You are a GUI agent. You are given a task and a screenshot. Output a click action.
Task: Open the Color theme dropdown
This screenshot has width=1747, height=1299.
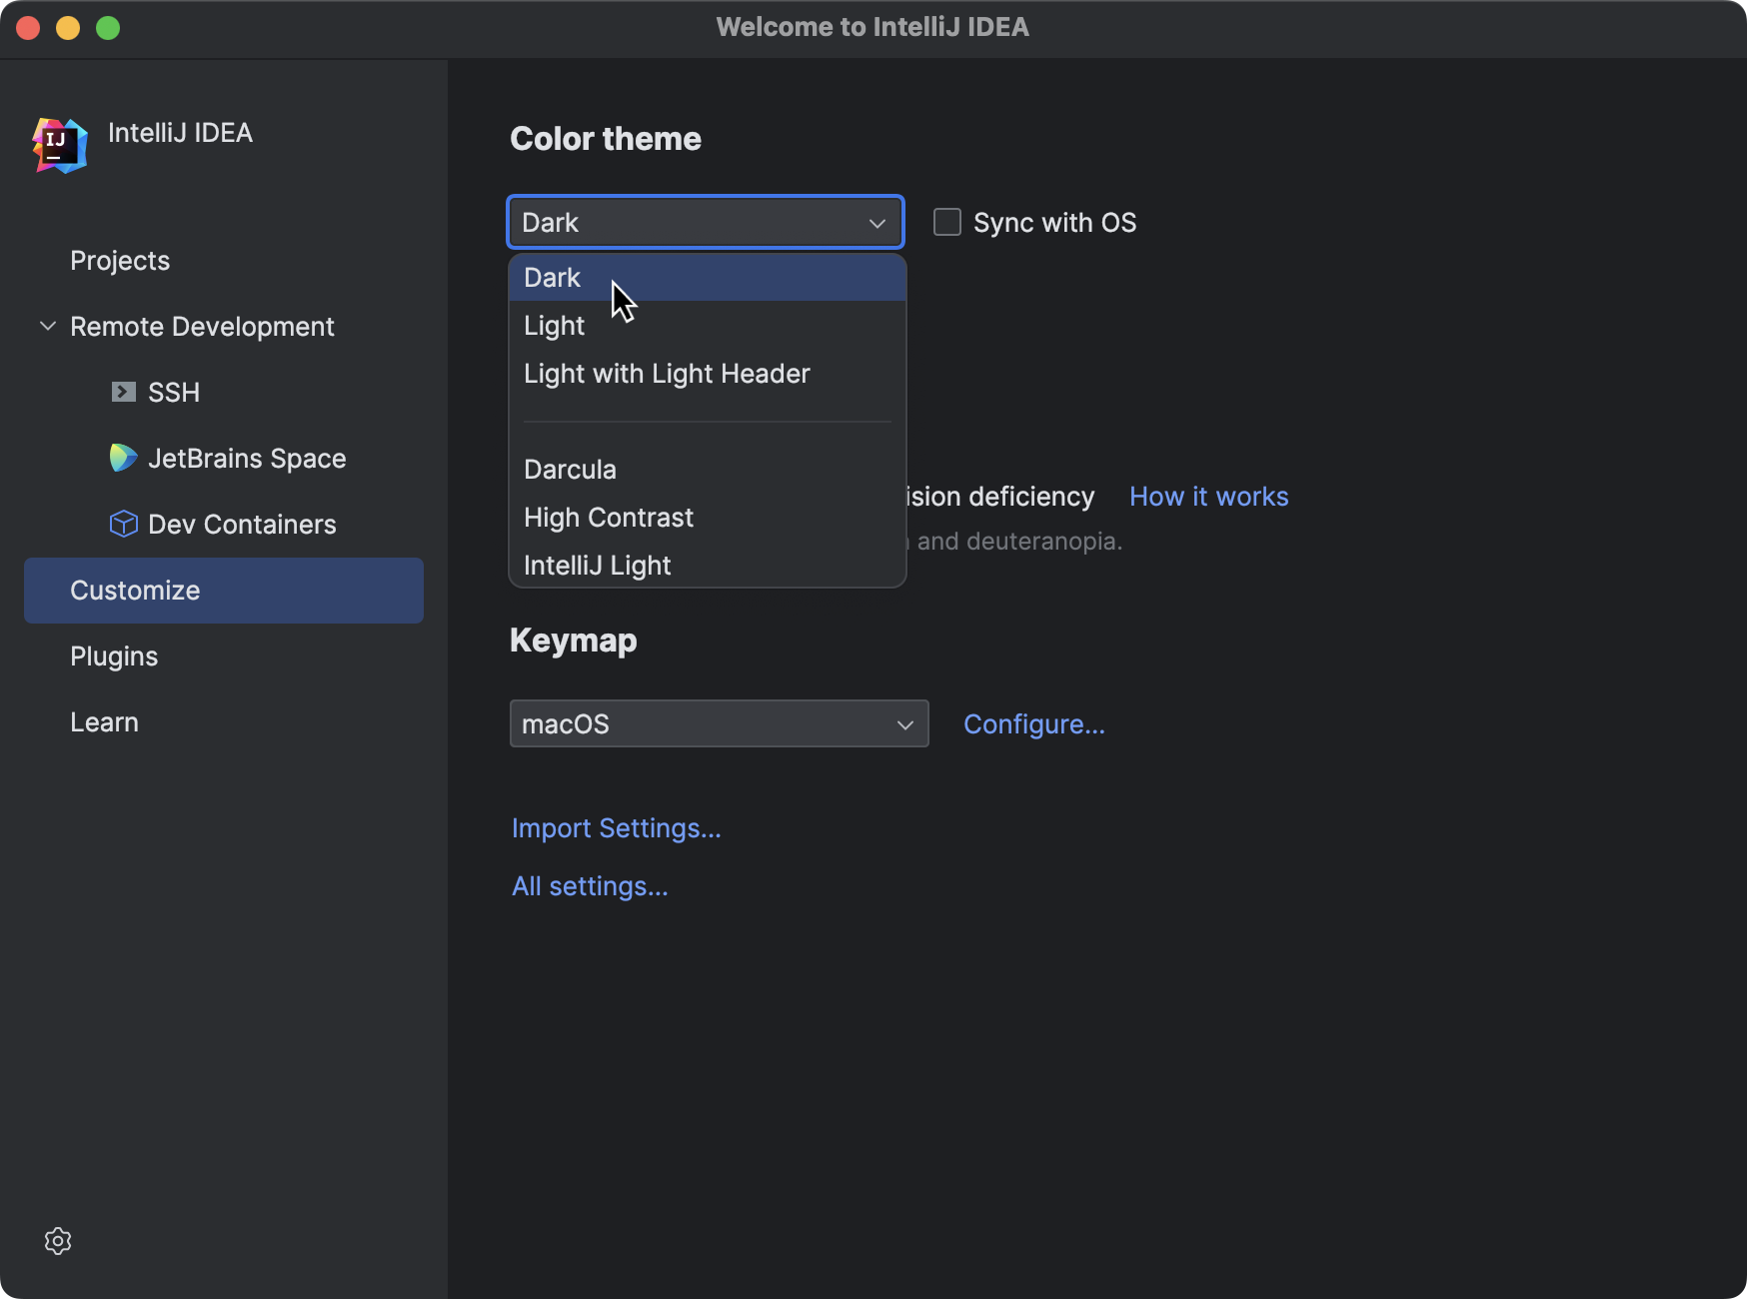click(x=705, y=222)
